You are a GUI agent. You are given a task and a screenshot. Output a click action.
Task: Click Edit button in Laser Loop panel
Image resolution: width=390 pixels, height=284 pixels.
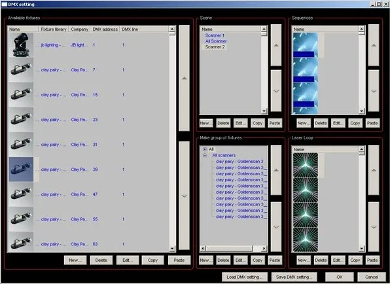(x=338, y=260)
